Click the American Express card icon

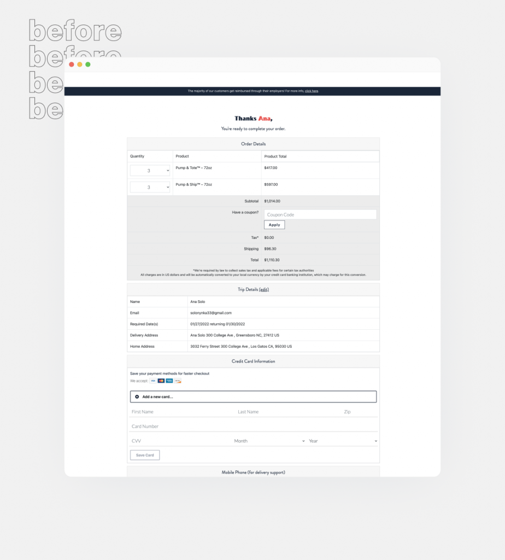[169, 381]
